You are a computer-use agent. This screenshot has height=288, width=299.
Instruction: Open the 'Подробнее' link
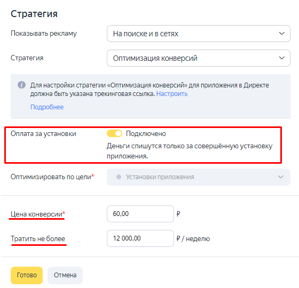point(47,107)
